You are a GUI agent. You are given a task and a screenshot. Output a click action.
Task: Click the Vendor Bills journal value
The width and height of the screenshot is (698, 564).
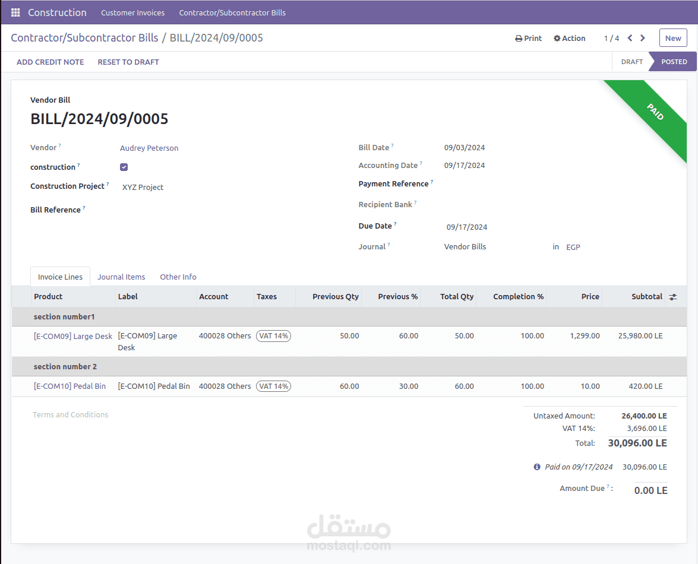465,247
